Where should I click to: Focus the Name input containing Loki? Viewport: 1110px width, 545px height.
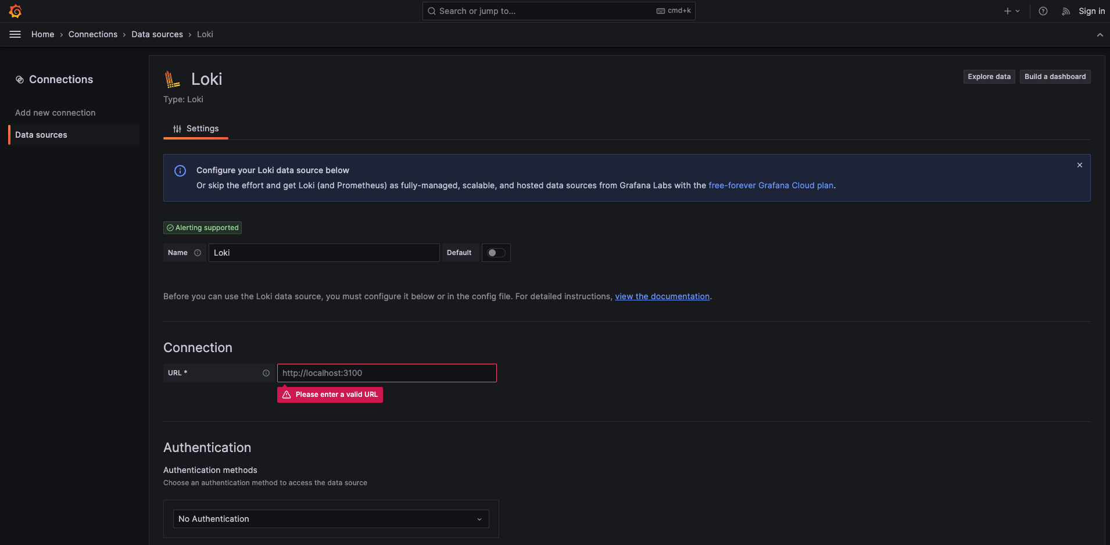pyautogui.click(x=324, y=253)
